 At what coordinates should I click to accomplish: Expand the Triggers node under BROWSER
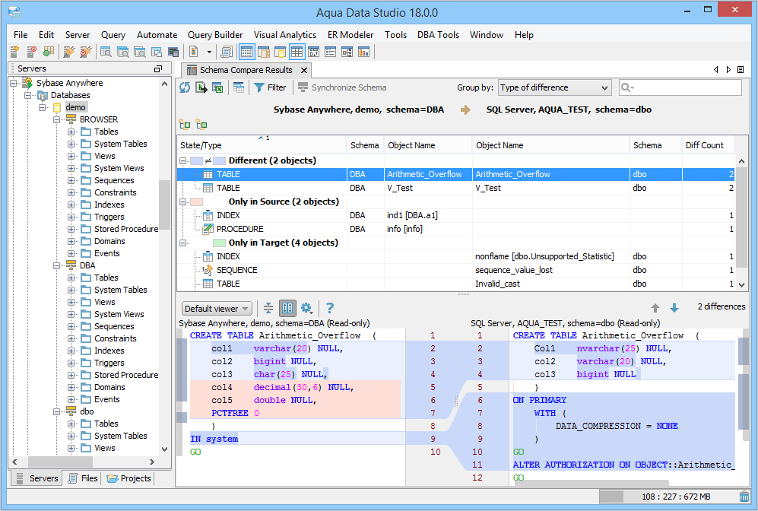71,217
